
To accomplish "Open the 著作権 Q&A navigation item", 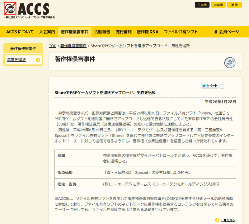I will [x=148, y=32].
